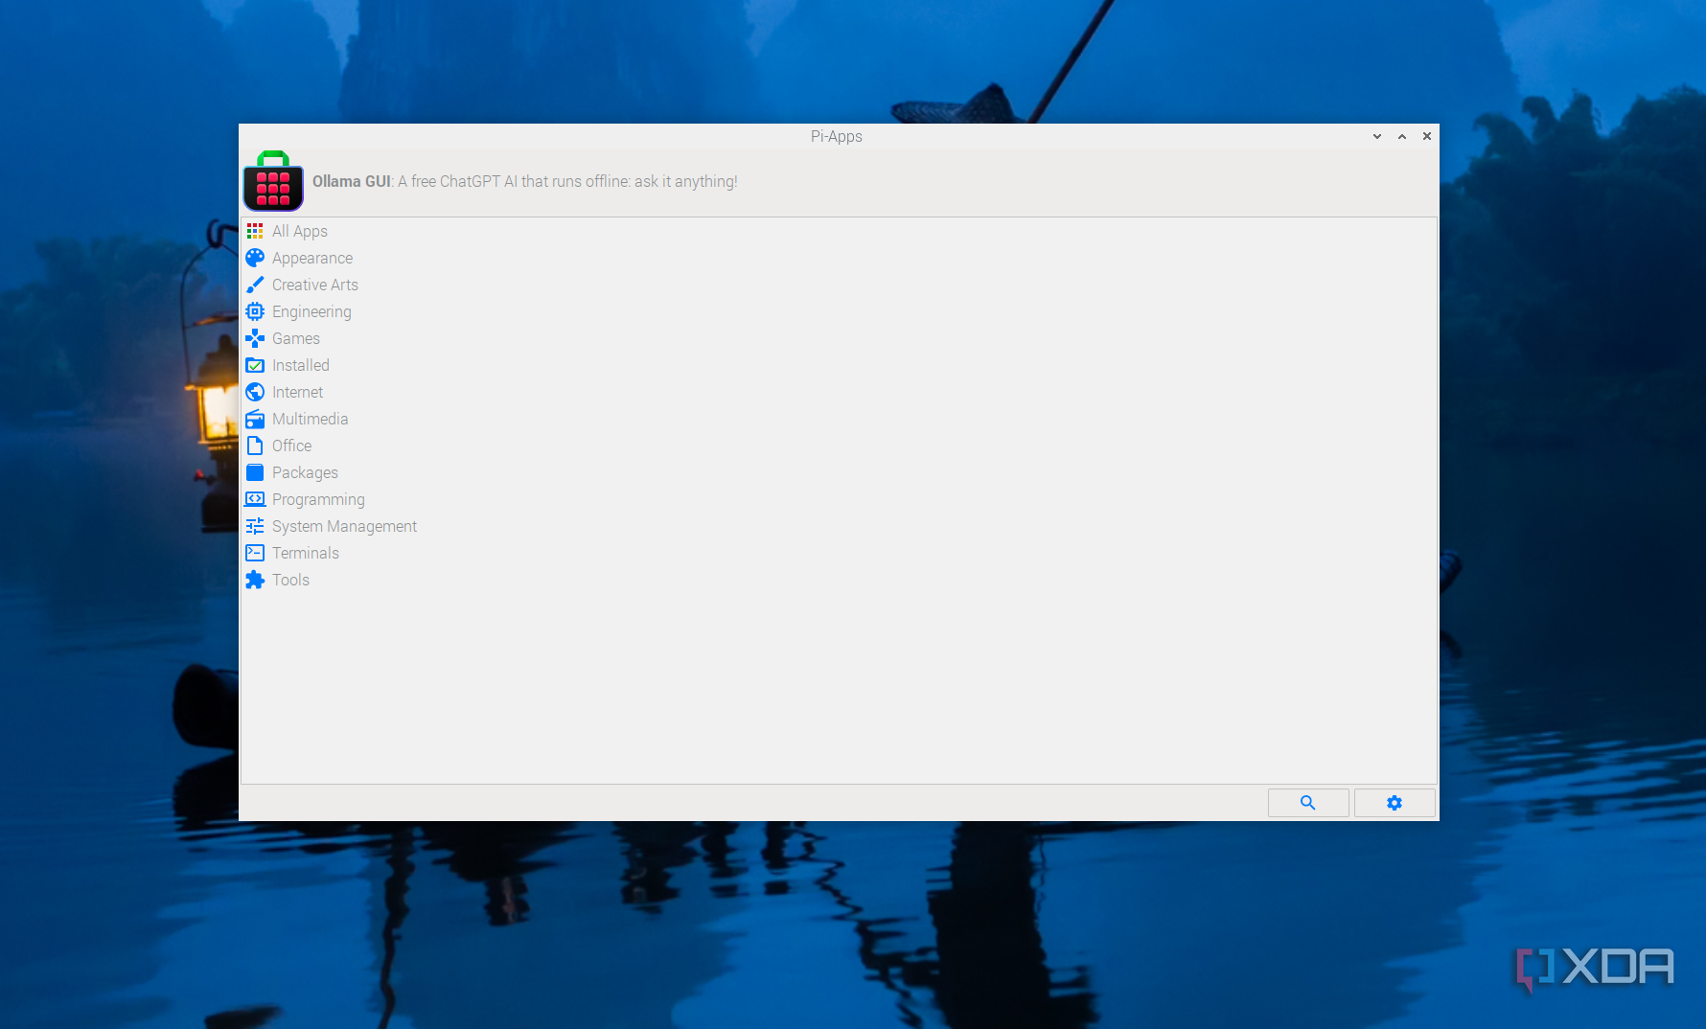This screenshot has width=1706, height=1029.
Task: Click the Engineering chip icon
Action: click(x=255, y=311)
